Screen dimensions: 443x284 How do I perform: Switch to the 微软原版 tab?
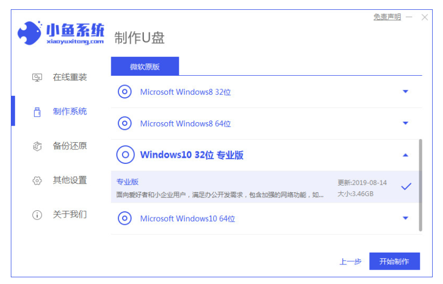click(x=145, y=67)
